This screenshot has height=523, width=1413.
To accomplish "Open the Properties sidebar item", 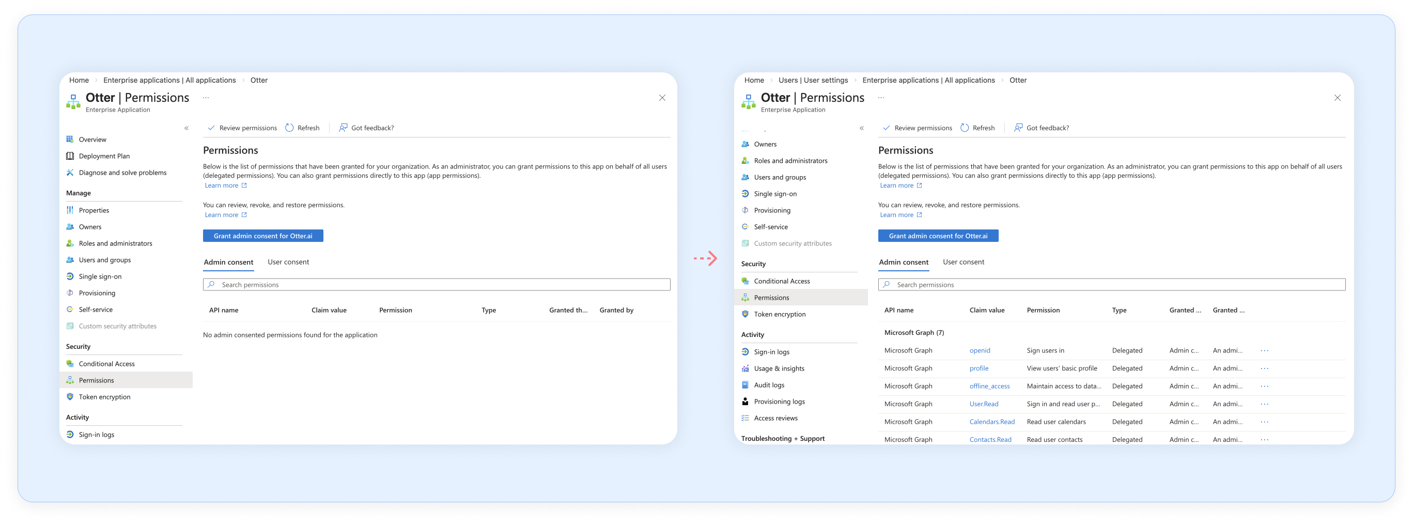I will click(94, 210).
